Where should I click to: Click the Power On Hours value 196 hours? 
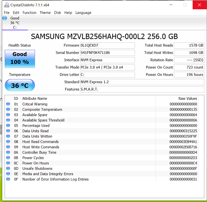click(x=189, y=75)
